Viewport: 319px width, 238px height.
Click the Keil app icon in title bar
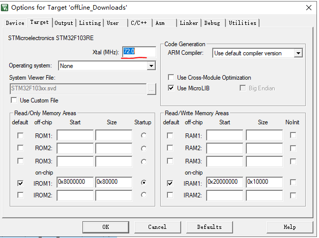click(x=6, y=7)
